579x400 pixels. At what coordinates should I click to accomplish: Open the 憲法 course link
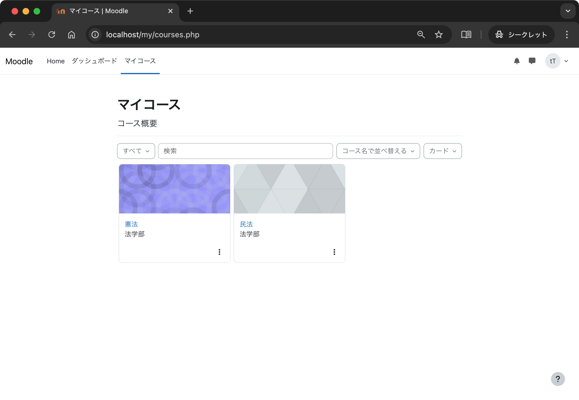(131, 224)
